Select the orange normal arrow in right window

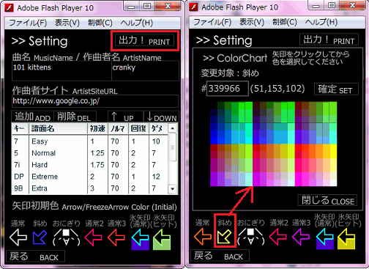pyautogui.click(x=203, y=237)
